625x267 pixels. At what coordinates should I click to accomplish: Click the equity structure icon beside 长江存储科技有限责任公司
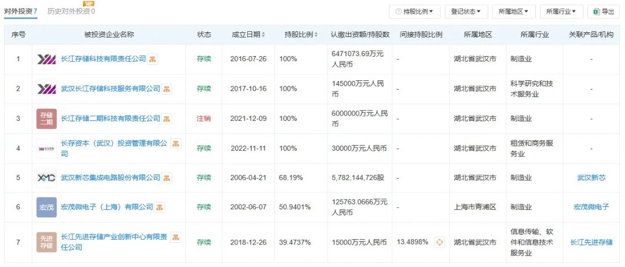(153, 59)
